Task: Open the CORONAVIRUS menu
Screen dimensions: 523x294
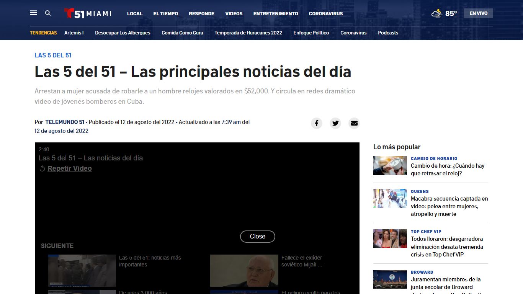Action: coord(326,13)
